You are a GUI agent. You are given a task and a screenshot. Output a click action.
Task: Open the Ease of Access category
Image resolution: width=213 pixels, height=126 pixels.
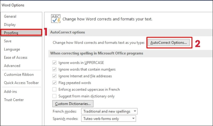coord(16,57)
